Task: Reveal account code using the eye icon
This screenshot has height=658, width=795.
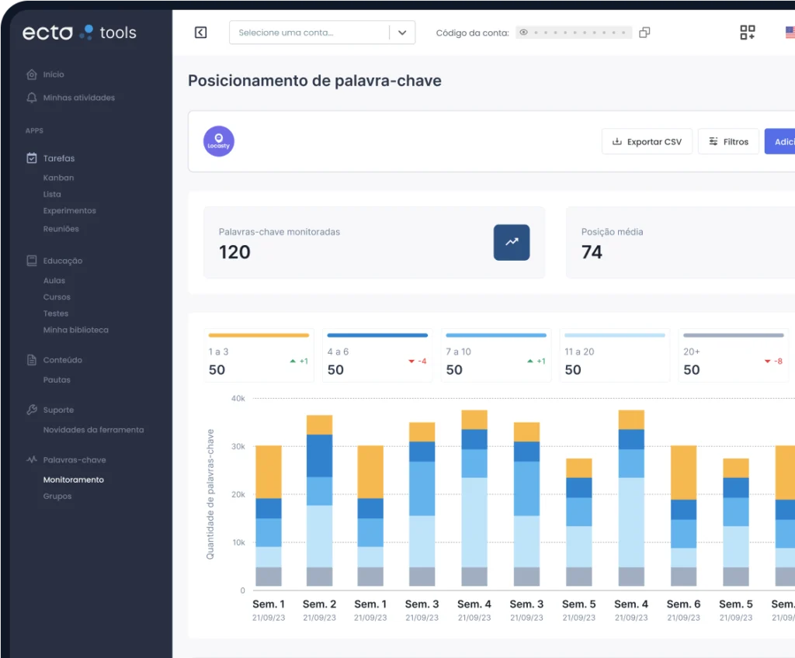Action: click(524, 33)
